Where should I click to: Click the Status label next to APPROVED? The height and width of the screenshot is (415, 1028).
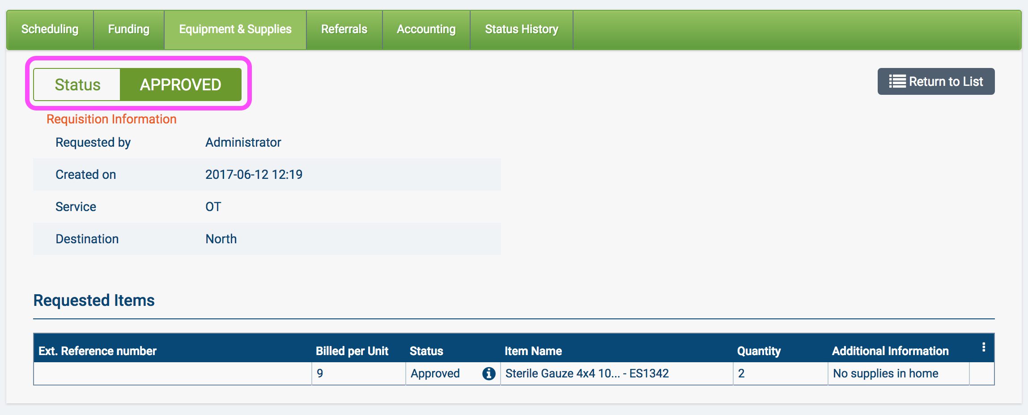pos(77,85)
